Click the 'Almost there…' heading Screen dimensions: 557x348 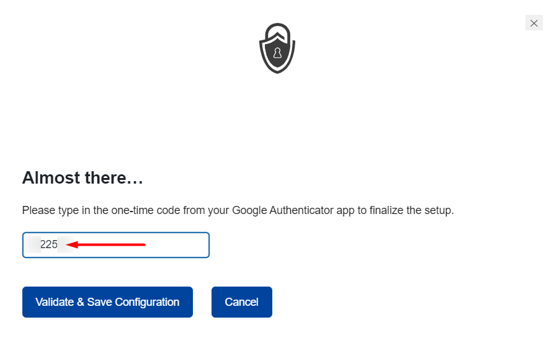[x=82, y=177]
